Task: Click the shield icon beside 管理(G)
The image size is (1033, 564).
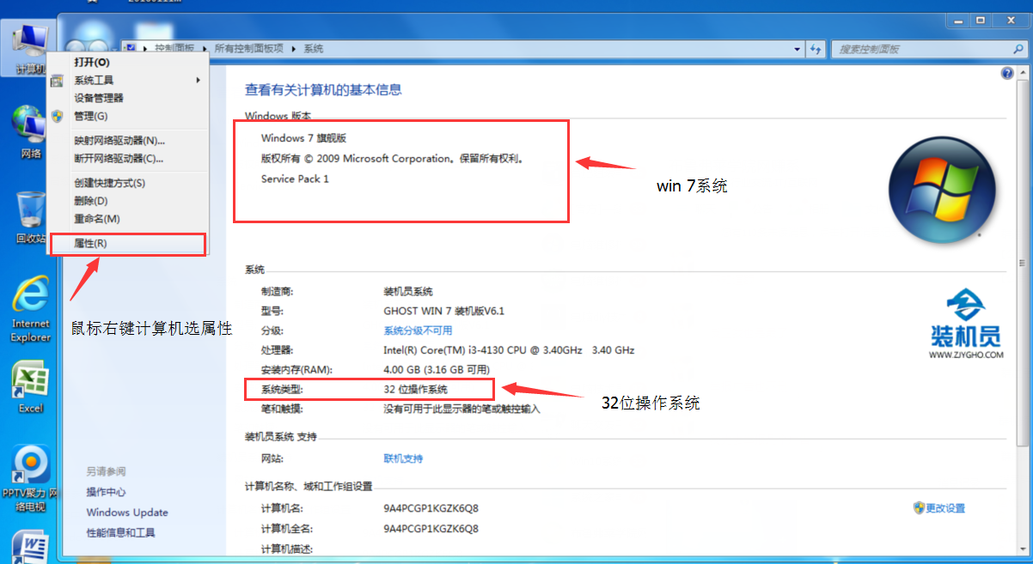Action: pyautogui.click(x=58, y=116)
